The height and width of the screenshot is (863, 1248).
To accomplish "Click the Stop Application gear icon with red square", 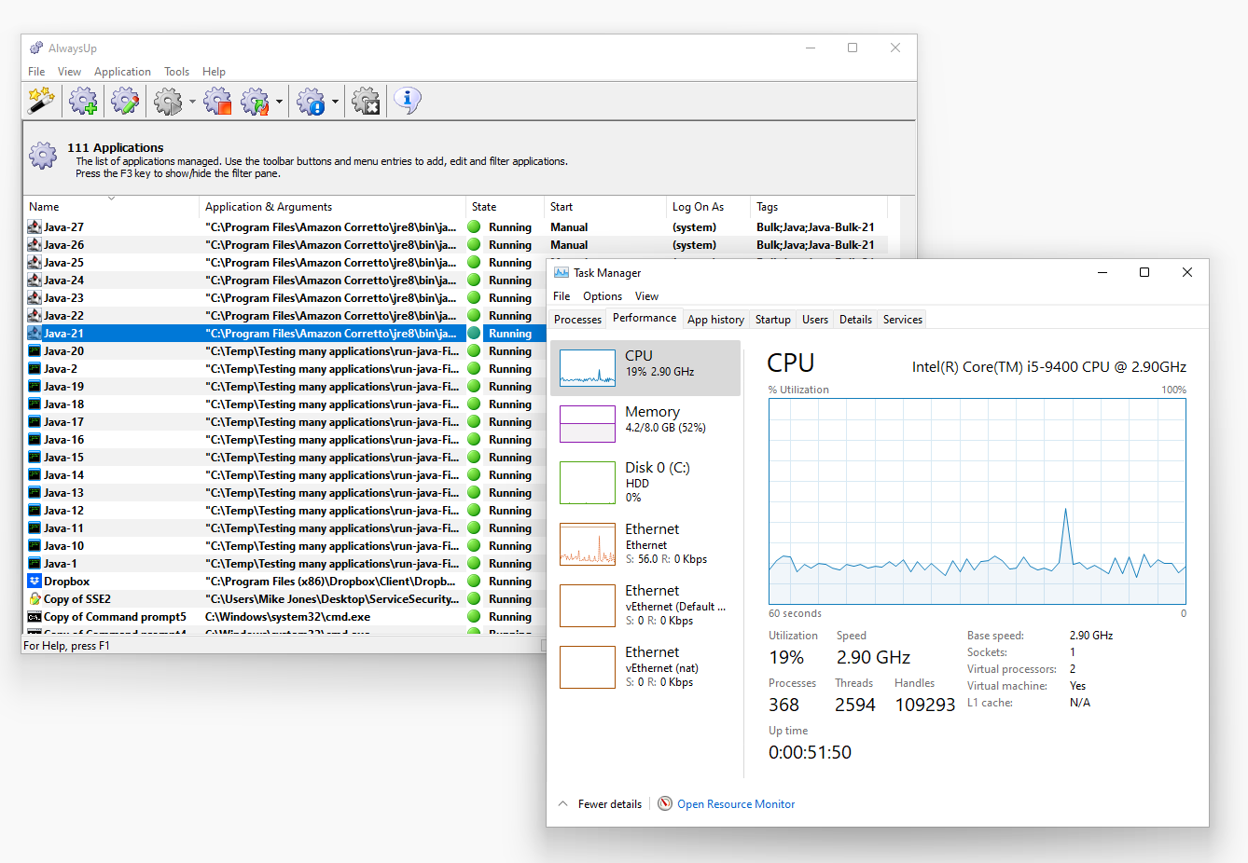I will 217,100.
